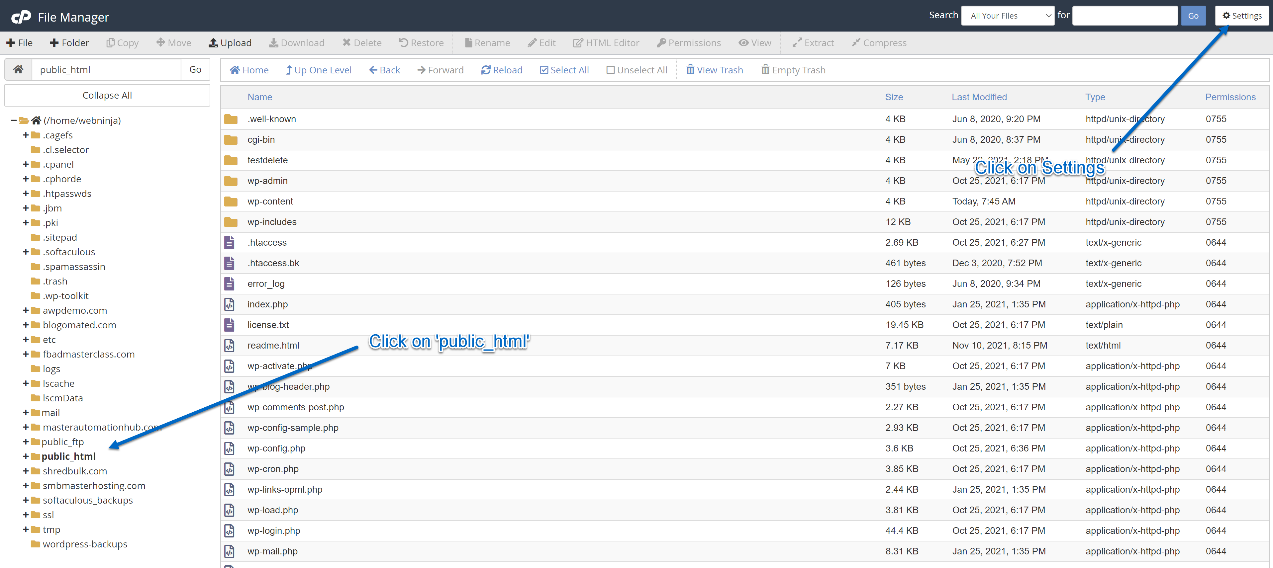This screenshot has height=568, width=1273.
Task: Select the error_log file name
Action: coord(266,284)
